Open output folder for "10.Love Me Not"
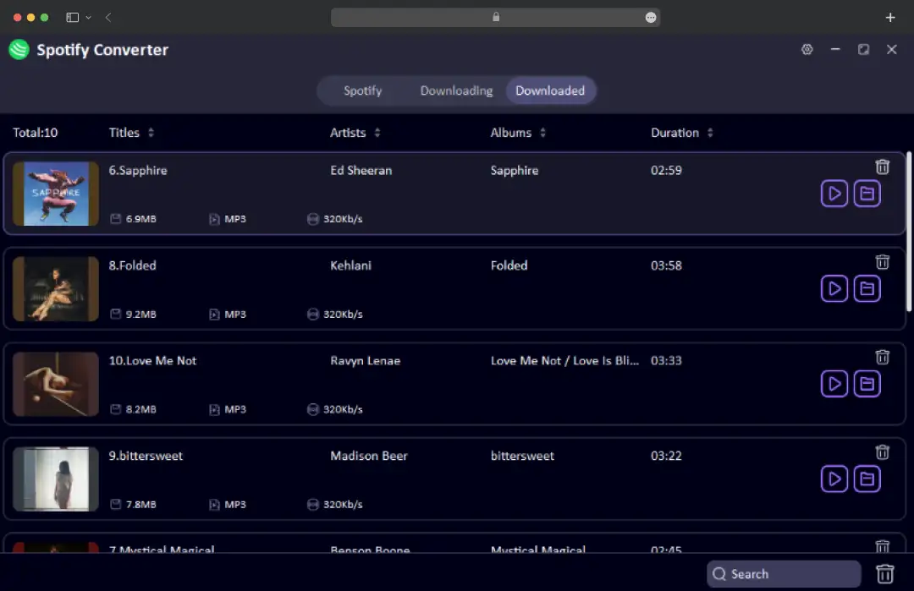Viewport: 914px width, 591px height. [867, 383]
